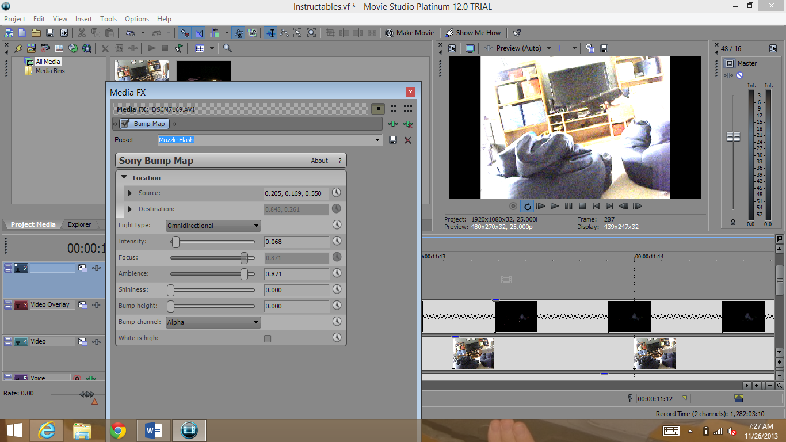Click the Animate clock icon for Source
786x442 pixels.
(337, 193)
